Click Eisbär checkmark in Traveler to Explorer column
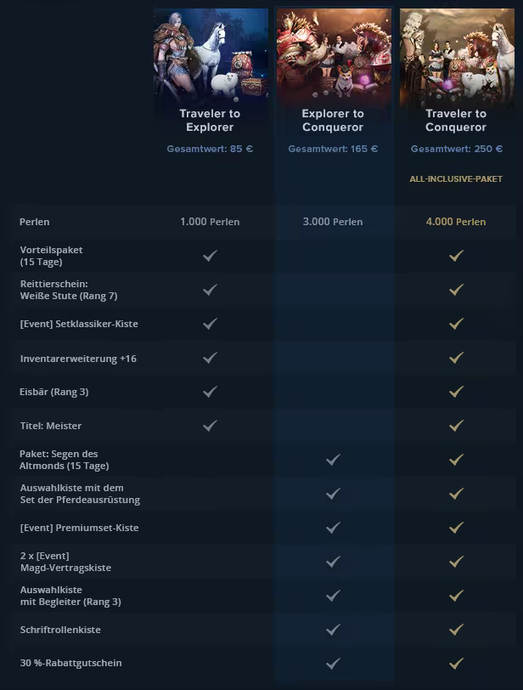523x690 pixels. click(x=211, y=392)
